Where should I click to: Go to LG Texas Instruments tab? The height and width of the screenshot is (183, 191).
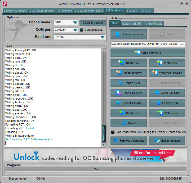[89, 11]
